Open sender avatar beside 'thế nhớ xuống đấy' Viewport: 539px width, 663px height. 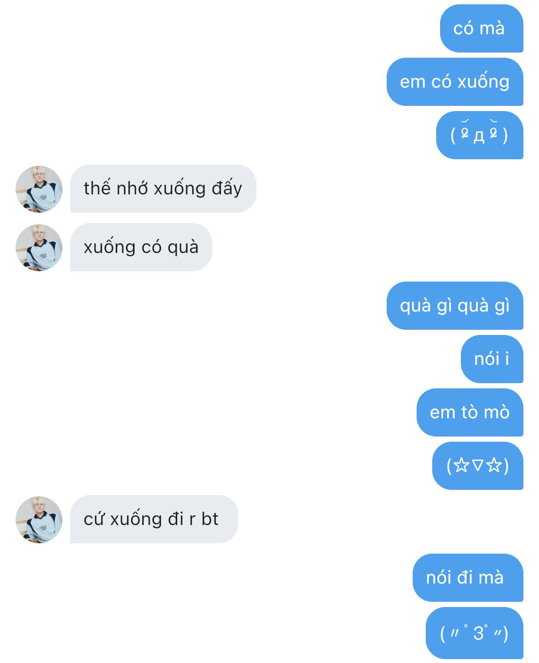tap(39, 189)
